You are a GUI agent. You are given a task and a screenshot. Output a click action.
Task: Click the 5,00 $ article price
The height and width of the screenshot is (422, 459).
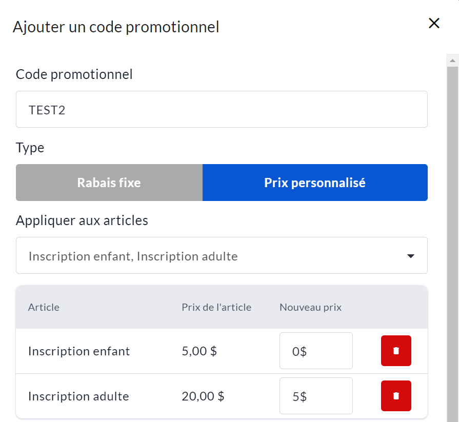point(199,351)
